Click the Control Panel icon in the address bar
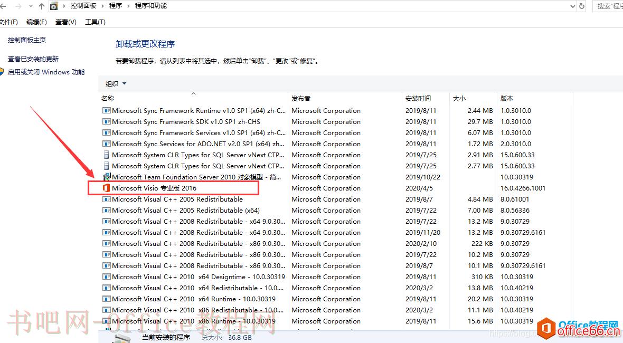The height and width of the screenshot is (343, 623). click(54, 6)
